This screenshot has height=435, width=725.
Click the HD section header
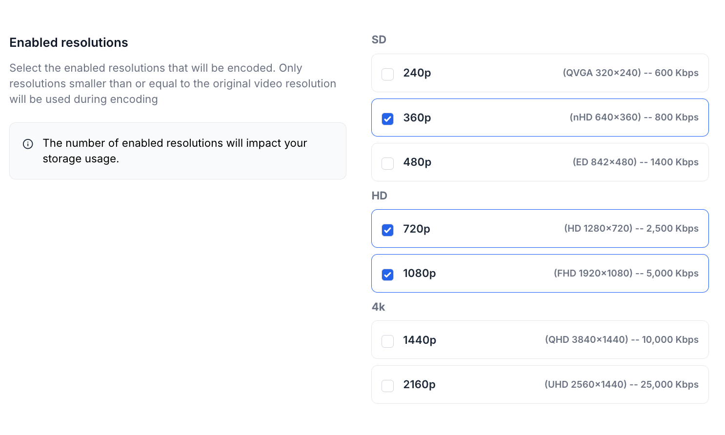[x=380, y=196]
